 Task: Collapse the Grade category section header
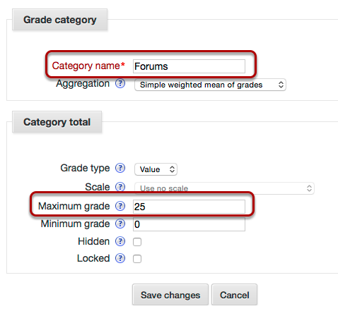click(x=60, y=20)
